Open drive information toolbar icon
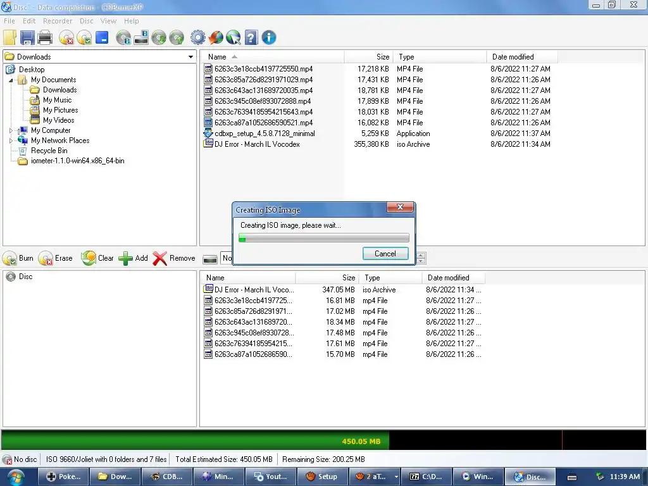 pyautogui.click(x=141, y=37)
